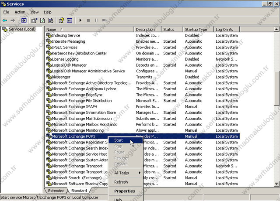The image size is (280, 201).
Task: Click the Help toolbar icon
Action: 61,20
